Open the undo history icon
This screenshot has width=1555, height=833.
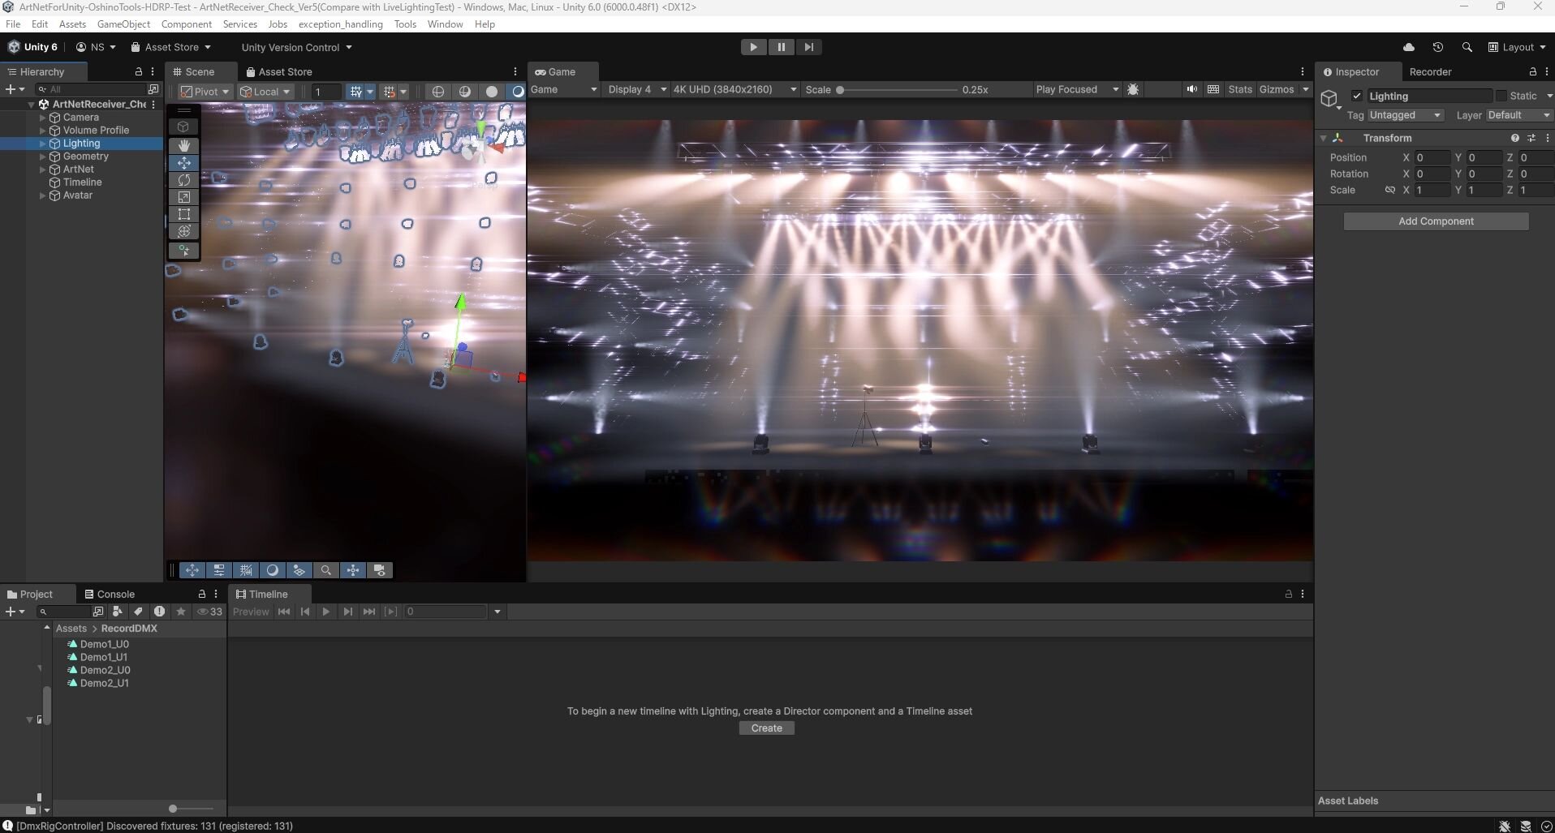[x=1437, y=47]
